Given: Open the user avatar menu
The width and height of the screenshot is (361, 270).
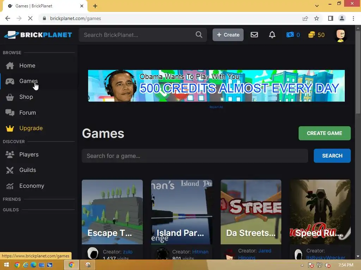Looking at the screenshot, I should click(x=341, y=36).
